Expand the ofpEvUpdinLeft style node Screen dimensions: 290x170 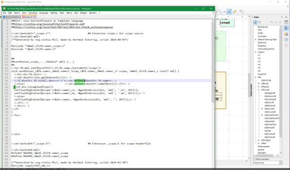262,115
